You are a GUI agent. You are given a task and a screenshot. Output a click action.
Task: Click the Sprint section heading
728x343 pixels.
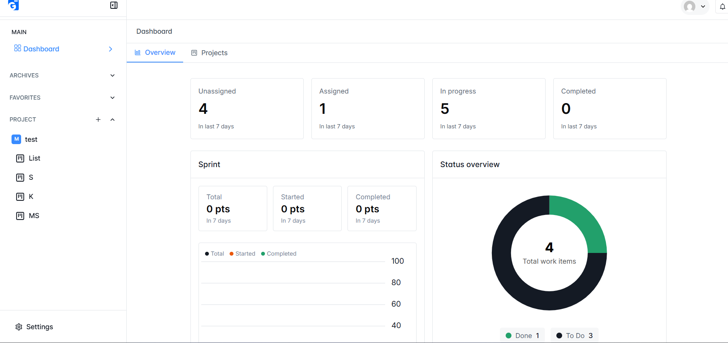209,164
